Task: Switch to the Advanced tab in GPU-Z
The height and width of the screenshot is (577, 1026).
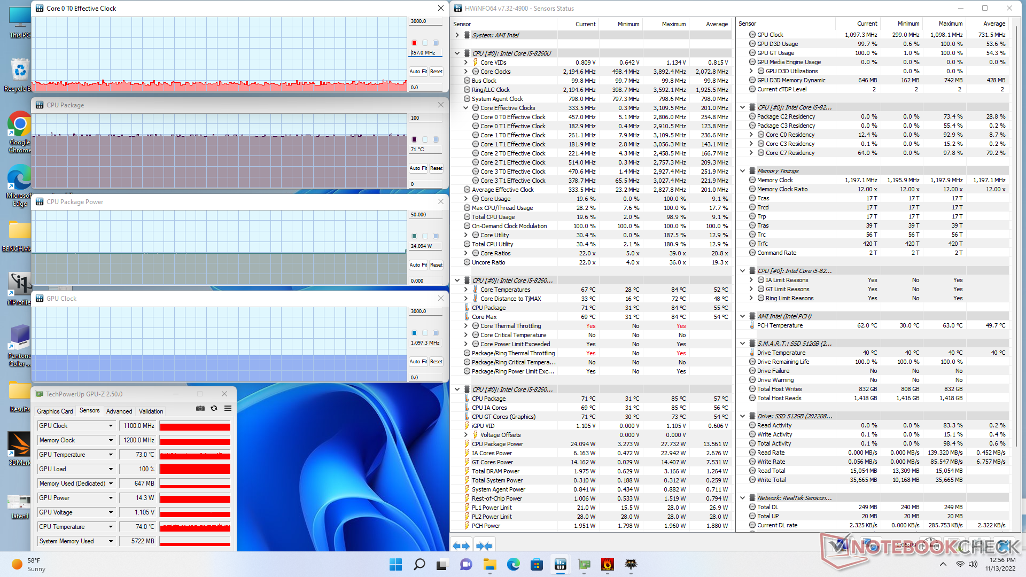Action: 119,411
